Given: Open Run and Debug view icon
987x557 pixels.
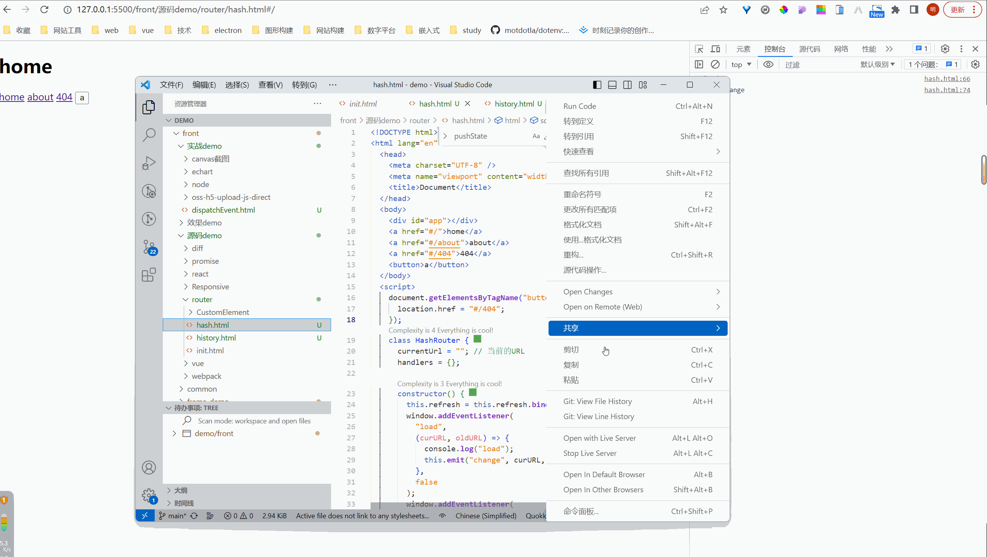Looking at the screenshot, I should (x=149, y=163).
